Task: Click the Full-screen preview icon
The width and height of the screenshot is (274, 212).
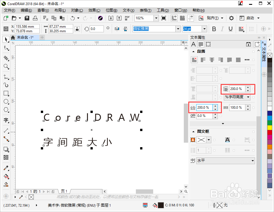Action: (164, 18)
